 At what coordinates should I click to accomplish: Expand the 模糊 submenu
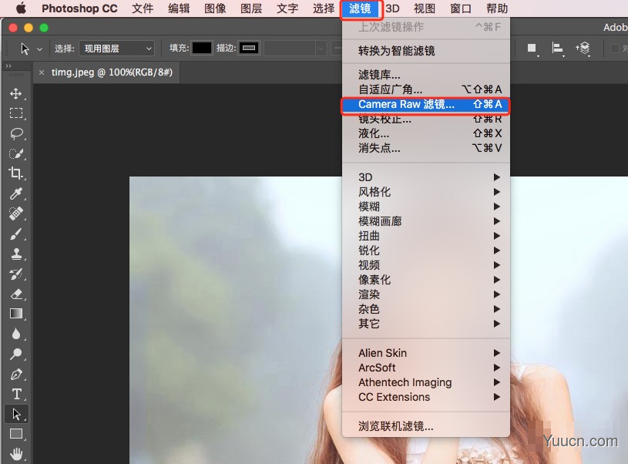425,207
